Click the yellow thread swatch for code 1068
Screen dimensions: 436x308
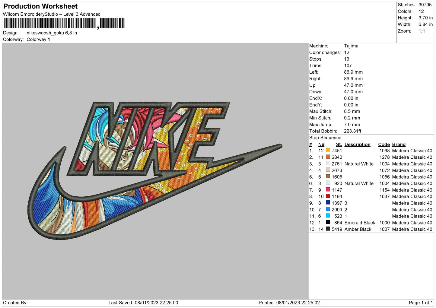pos(328,151)
